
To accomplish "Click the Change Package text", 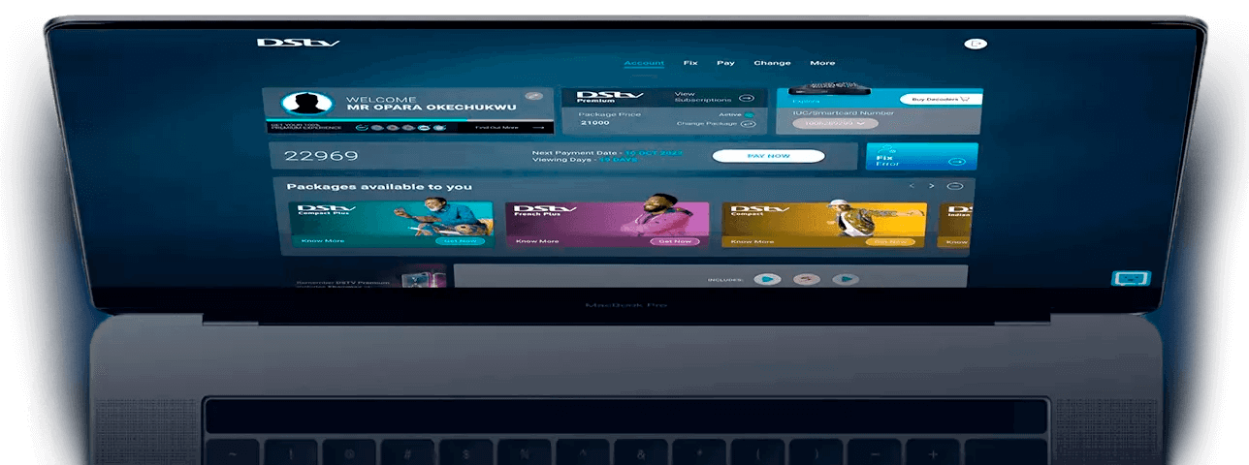I will click(705, 124).
